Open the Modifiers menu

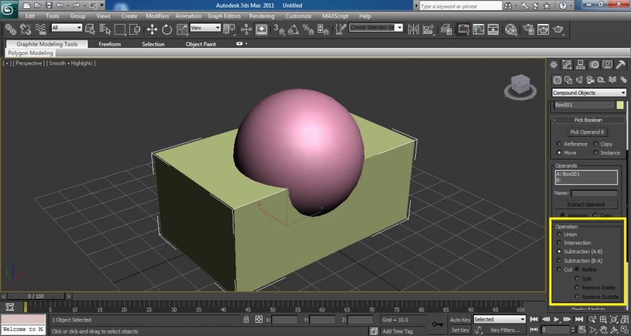coord(157,16)
